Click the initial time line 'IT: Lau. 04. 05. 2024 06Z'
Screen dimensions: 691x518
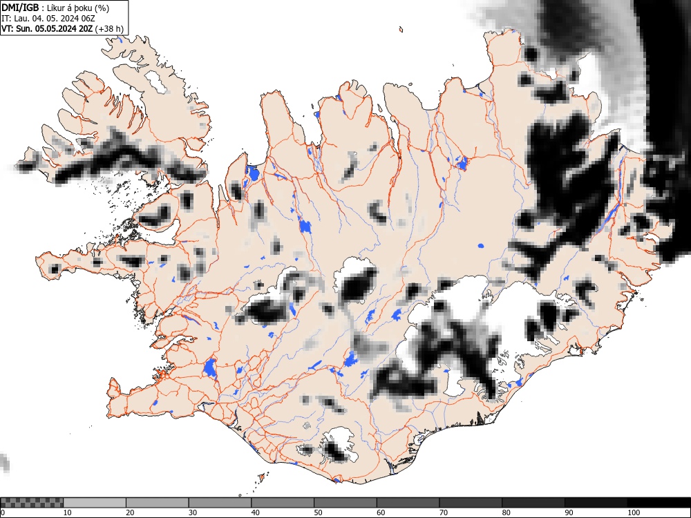click(48, 19)
